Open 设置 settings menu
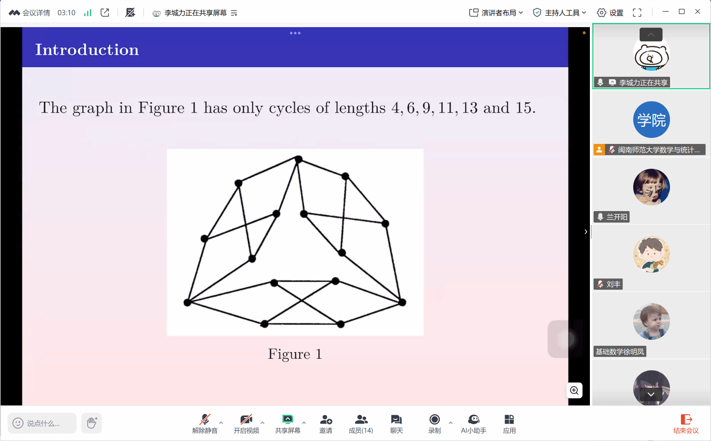Viewport: 711px width, 441px height. (610, 13)
